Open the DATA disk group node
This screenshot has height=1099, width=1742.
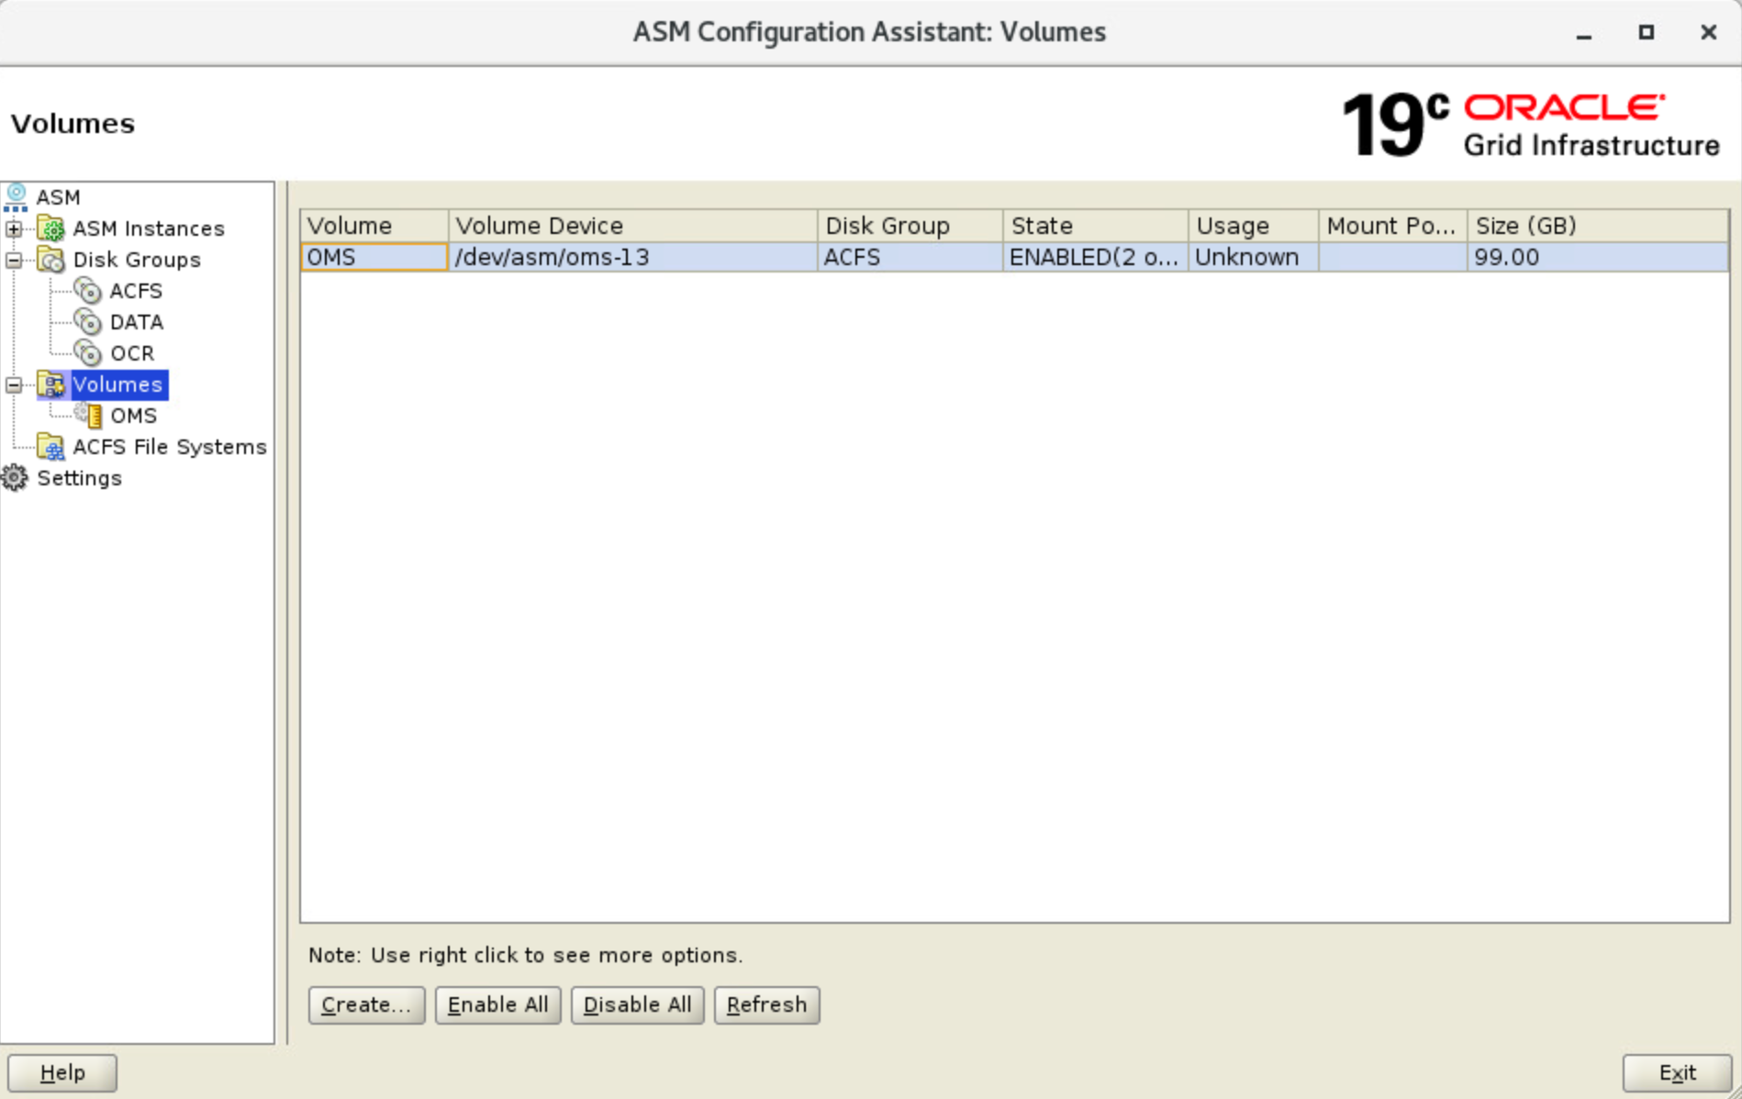pos(137,322)
